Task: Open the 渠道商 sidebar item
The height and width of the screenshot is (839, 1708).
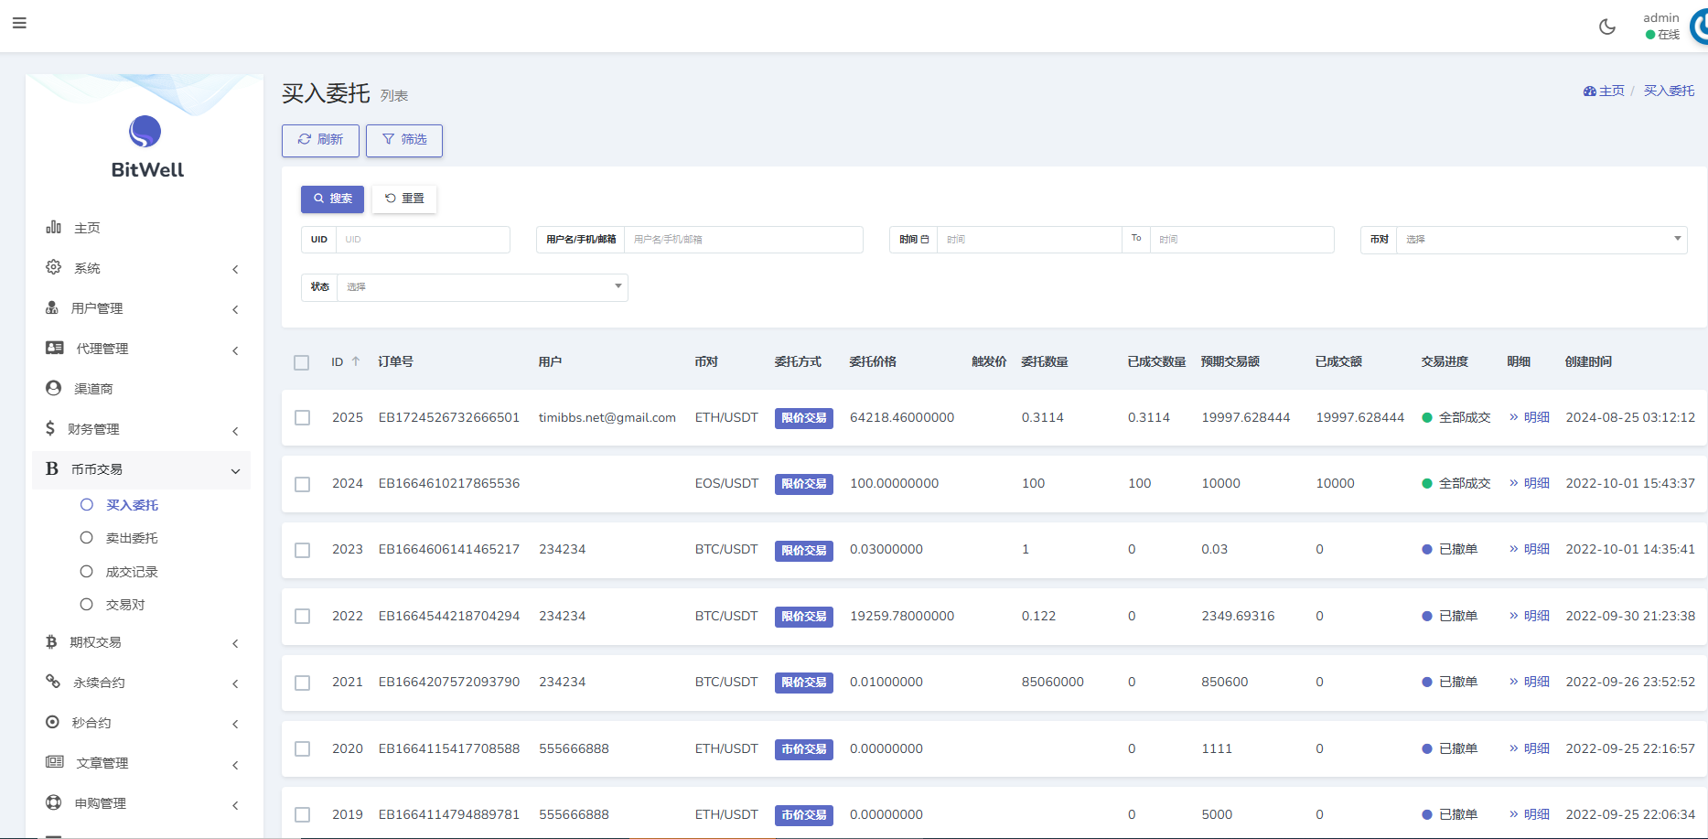Action: click(x=93, y=389)
